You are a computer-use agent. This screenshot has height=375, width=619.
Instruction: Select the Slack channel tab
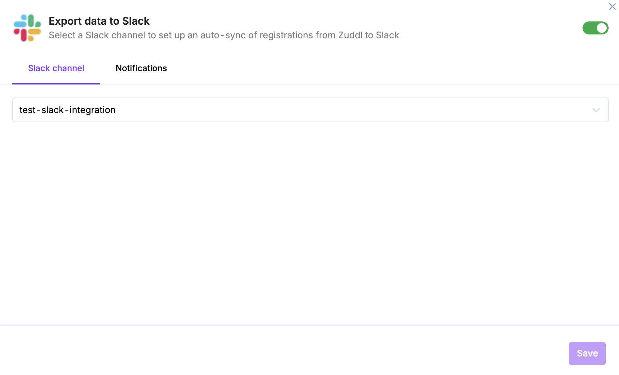coord(56,68)
